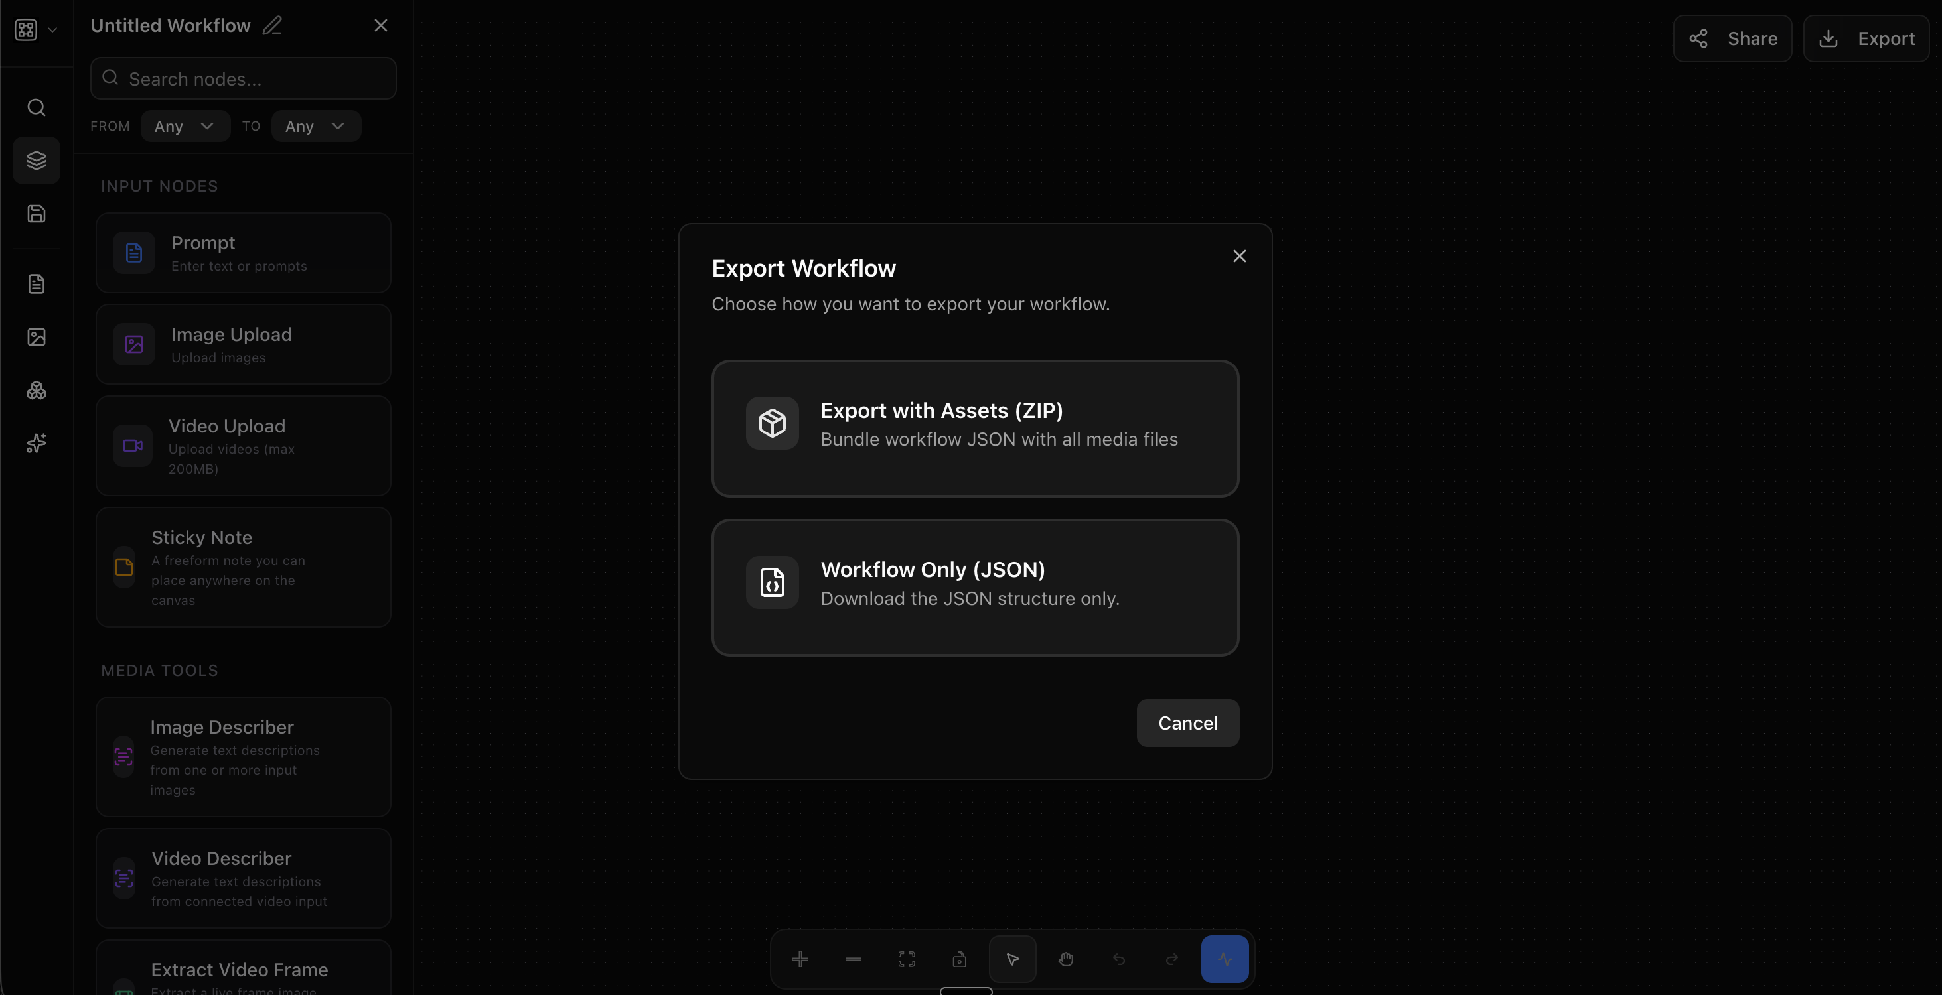1942x995 pixels.
Task: Click the save icon in sidebar
Action: click(x=37, y=214)
